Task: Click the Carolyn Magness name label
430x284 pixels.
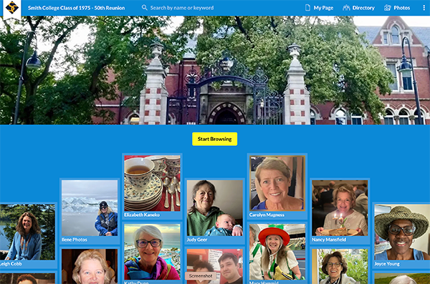Action: [267, 215]
